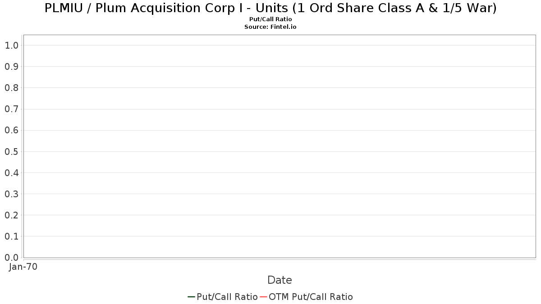
Task: Click the 0.7 y-axis tick label
Action: tap(12, 109)
